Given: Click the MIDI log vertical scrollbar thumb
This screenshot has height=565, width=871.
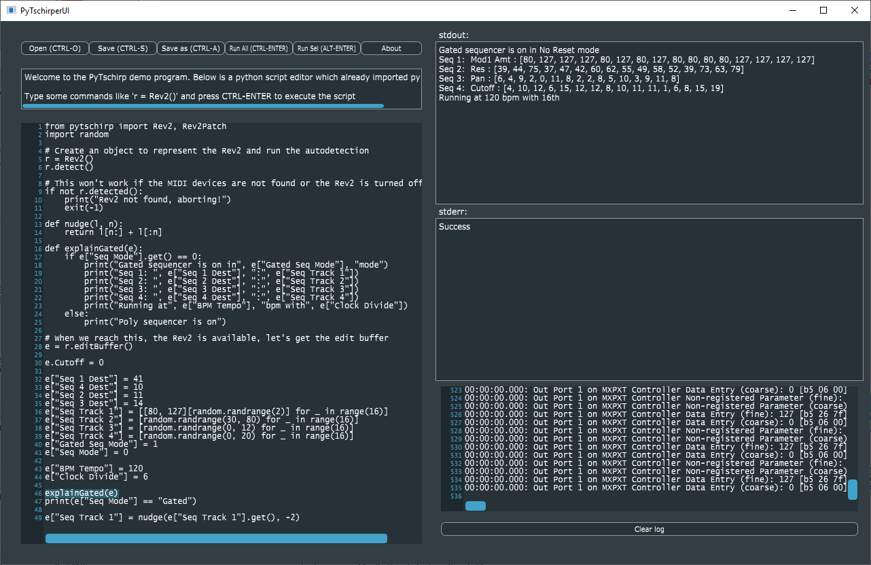Looking at the screenshot, I should 852,489.
